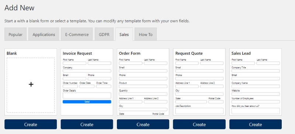Open the GDPR templates tab
Image resolution: width=295 pixels, height=134 pixels.
point(104,35)
